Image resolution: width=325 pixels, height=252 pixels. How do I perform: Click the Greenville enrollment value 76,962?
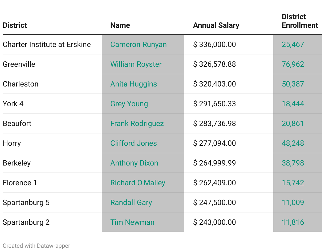click(x=293, y=64)
